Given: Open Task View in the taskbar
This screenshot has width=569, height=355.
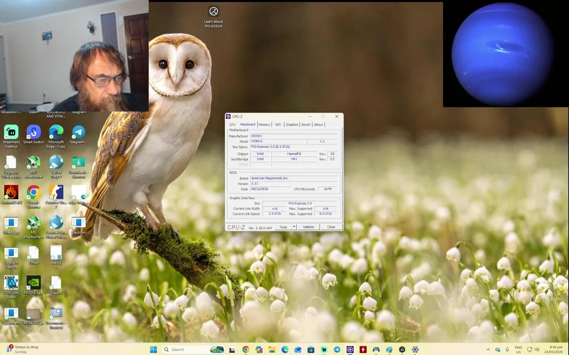Looking at the screenshot, I should click(x=232, y=350).
